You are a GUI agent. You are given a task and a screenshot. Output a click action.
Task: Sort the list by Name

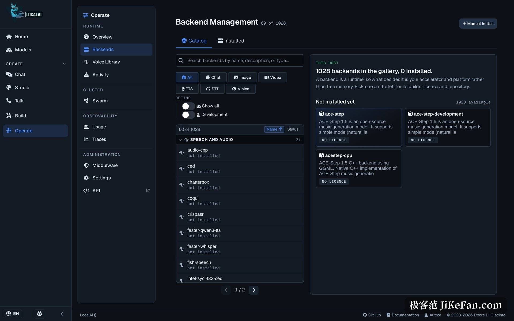click(x=274, y=129)
